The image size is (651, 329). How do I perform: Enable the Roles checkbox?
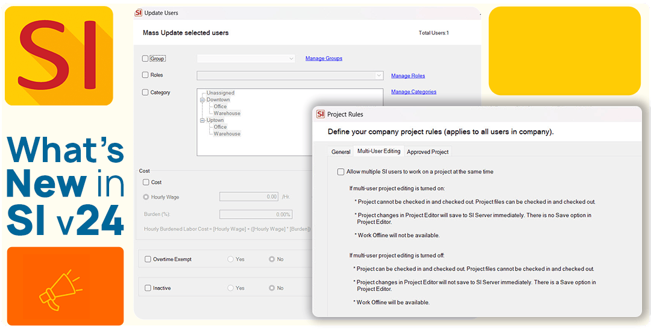pos(145,75)
